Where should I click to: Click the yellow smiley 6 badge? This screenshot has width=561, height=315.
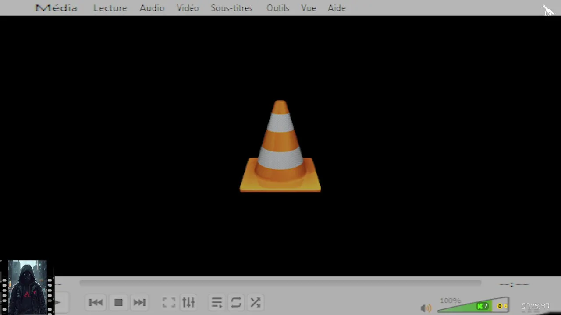click(x=502, y=306)
